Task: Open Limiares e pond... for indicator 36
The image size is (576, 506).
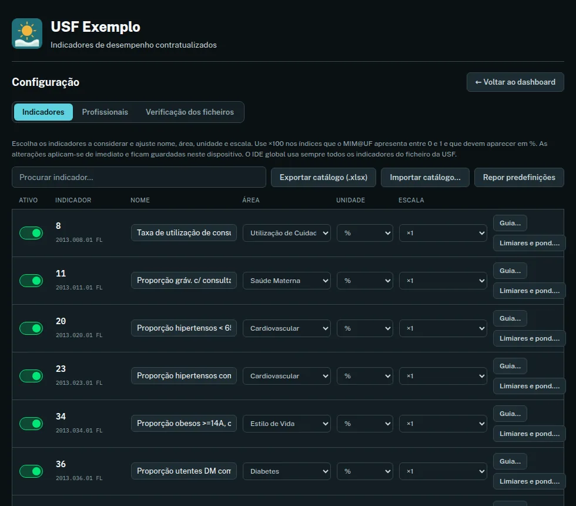Action: [530, 481]
